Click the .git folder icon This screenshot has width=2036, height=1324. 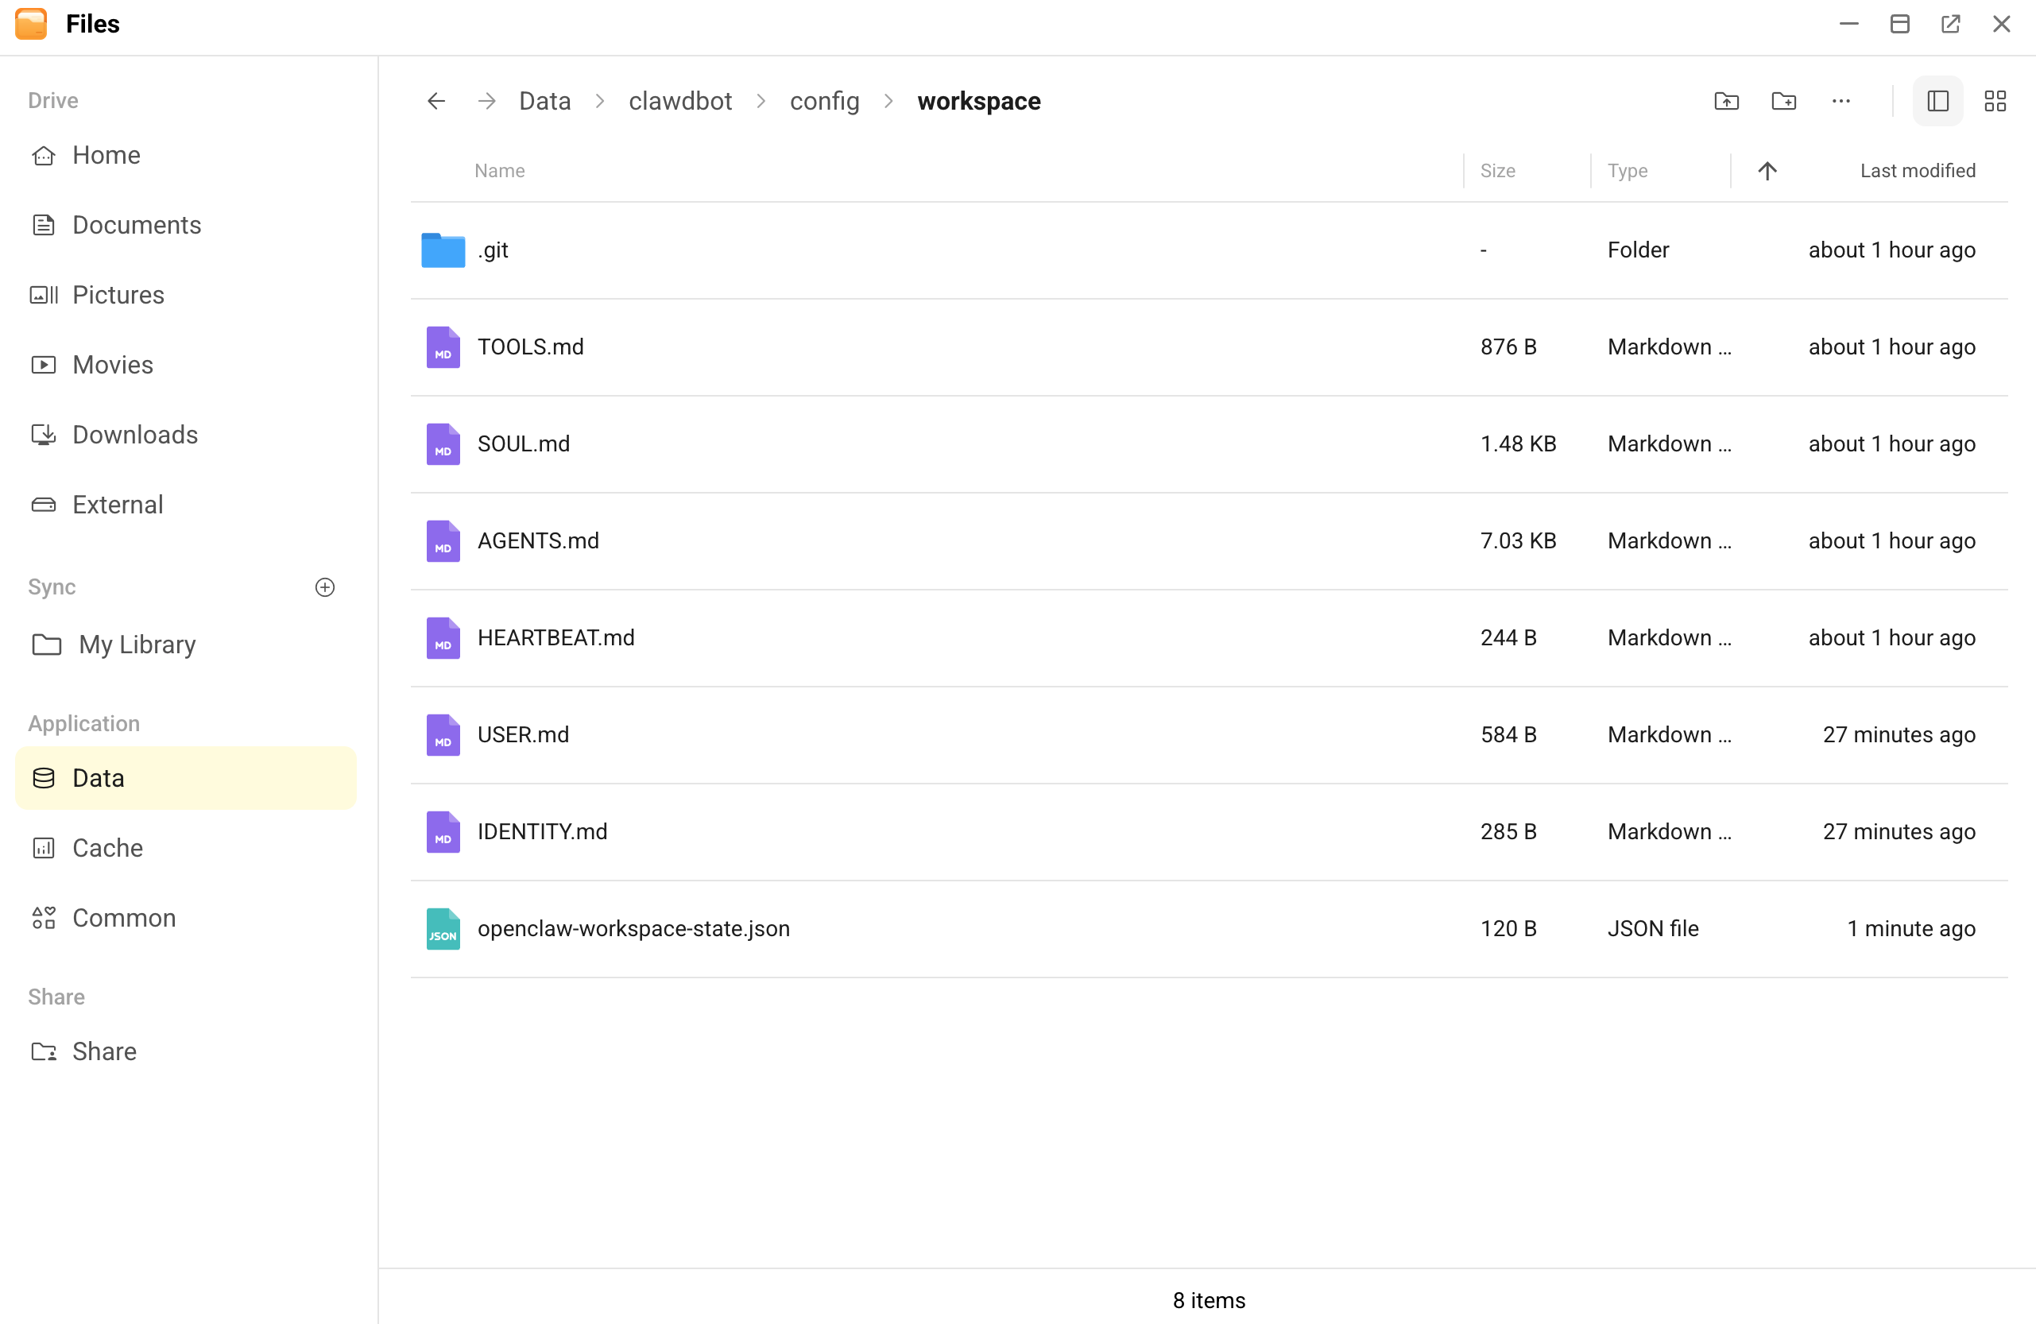click(443, 250)
